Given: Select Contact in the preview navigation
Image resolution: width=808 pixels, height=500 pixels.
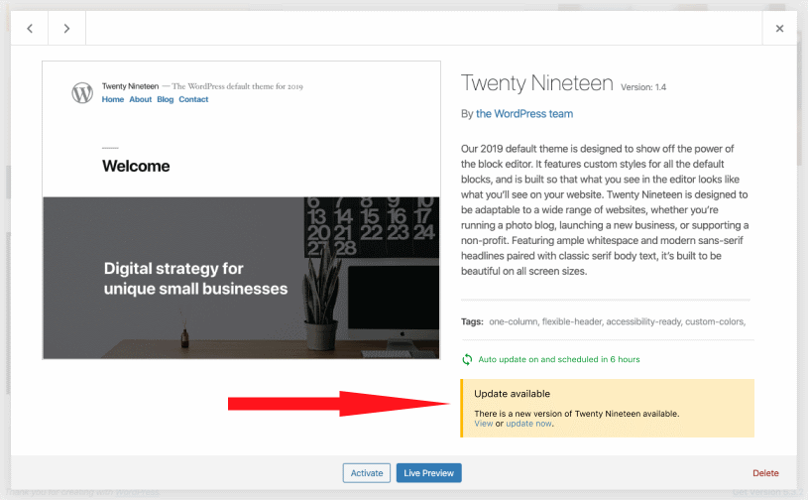Looking at the screenshot, I should (193, 99).
